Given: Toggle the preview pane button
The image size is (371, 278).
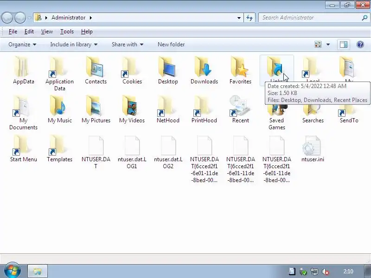Looking at the screenshot, I should point(344,44).
